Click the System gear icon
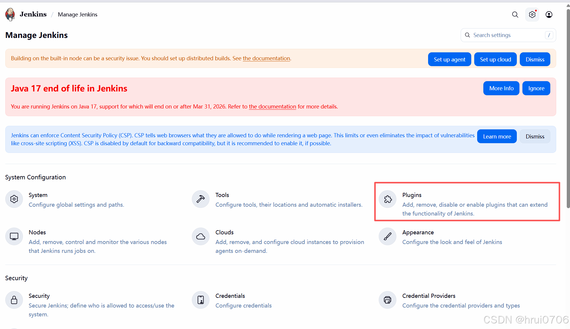This screenshot has height=329, width=570. click(14, 199)
